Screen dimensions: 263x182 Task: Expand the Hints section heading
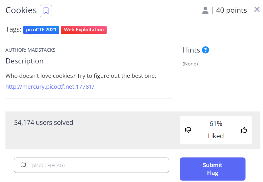click(x=191, y=50)
